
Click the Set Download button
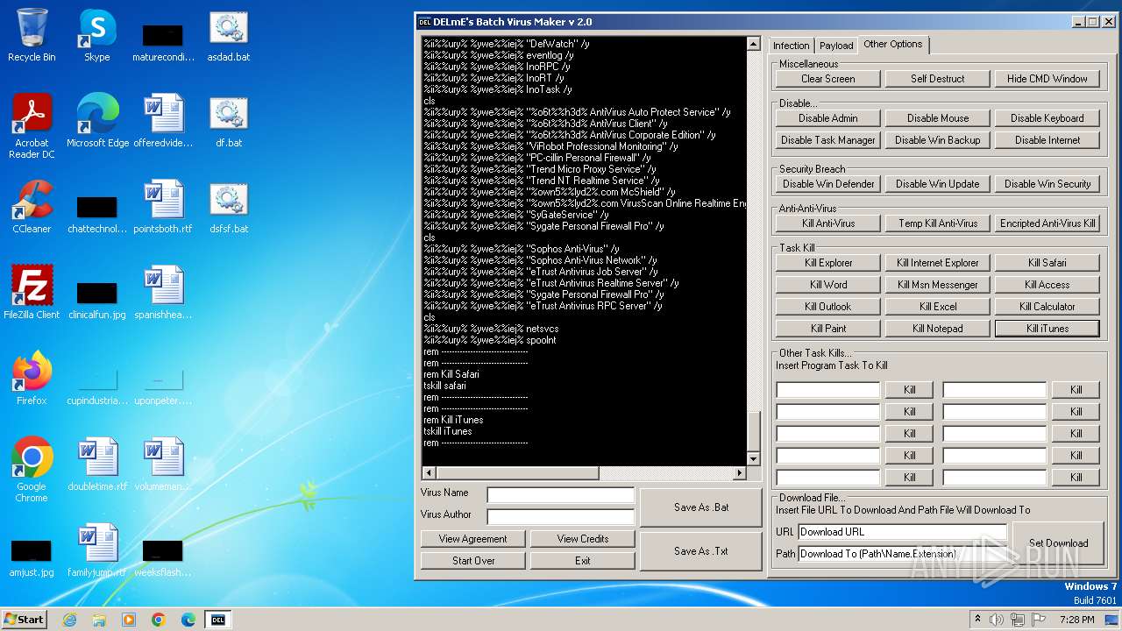(x=1058, y=543)
